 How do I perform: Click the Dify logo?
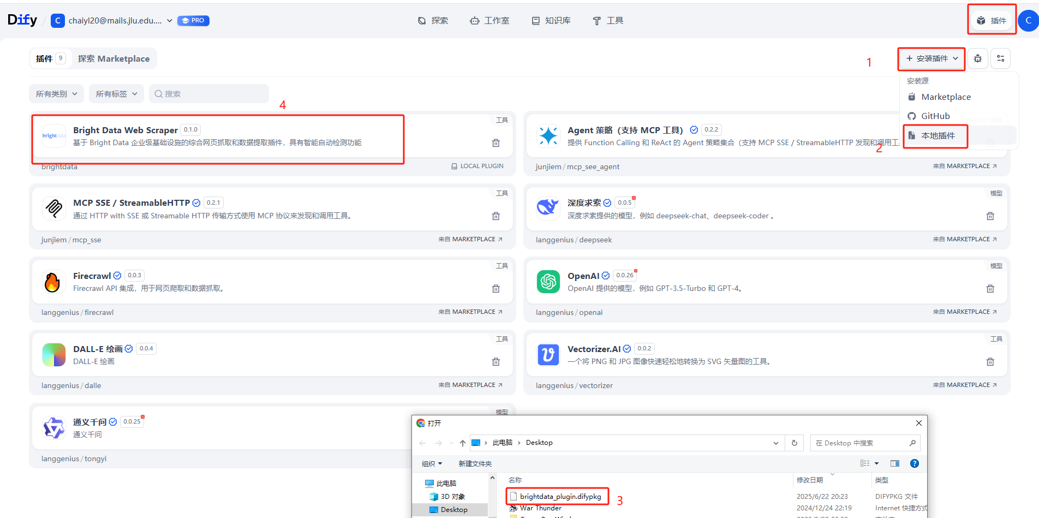coord(22,20)
